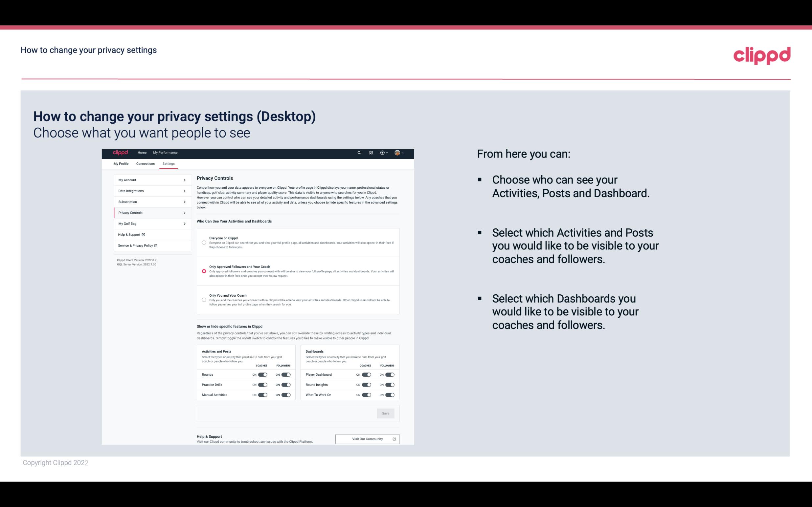Toggle Practice Drills visibility for Coaches off
This screenshot has width=812, height=507.
coord(262,385)
